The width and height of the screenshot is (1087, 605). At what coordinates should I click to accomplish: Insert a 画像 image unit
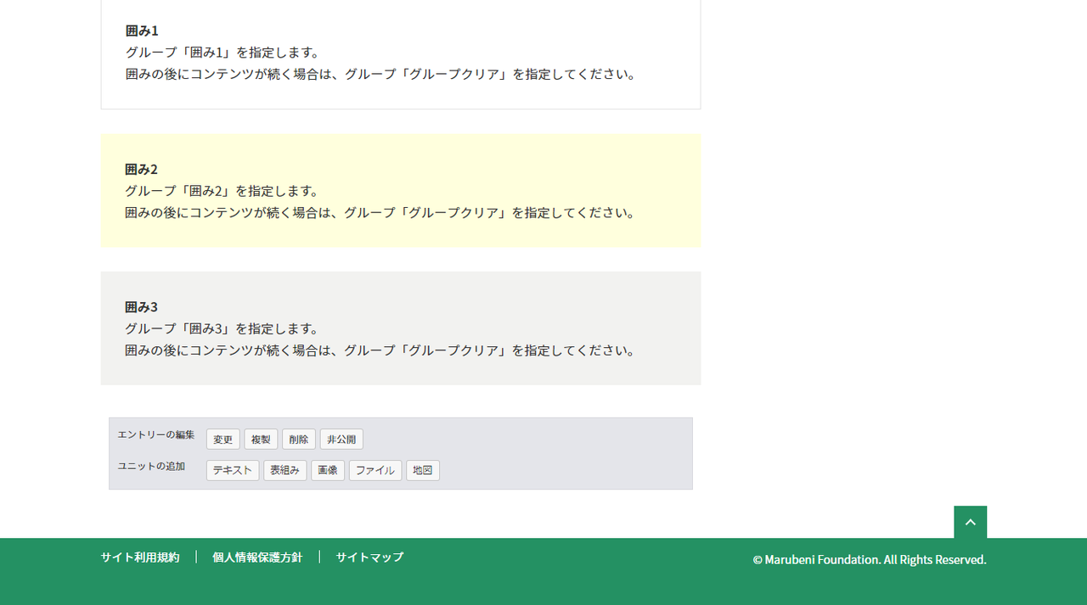[x=328, y=471]
